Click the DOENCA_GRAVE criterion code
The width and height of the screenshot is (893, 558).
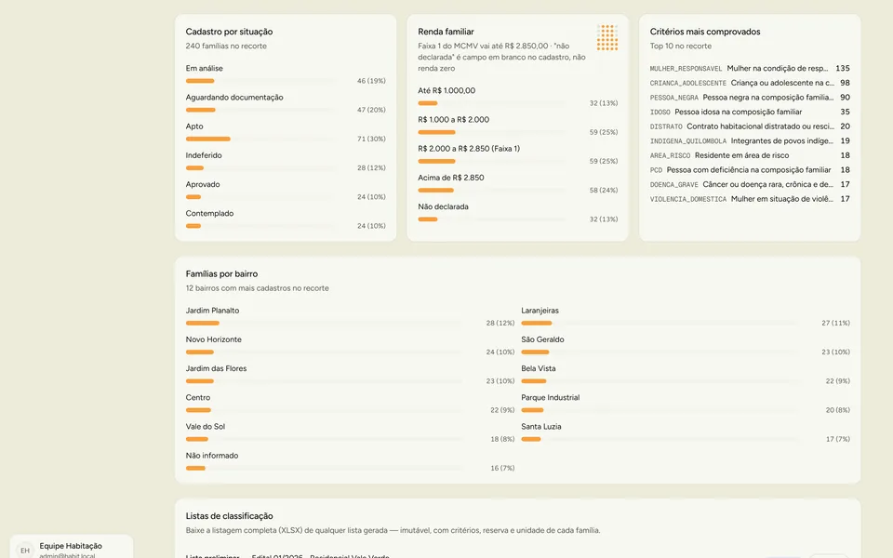coord(673,185)
